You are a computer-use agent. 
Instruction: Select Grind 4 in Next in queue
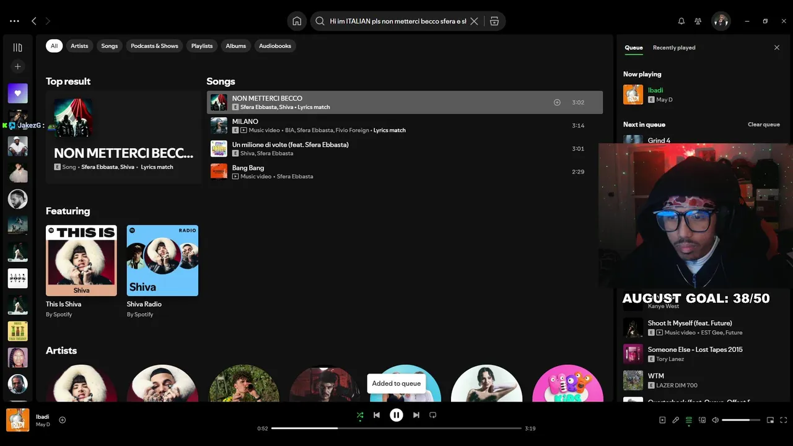(x=659, y=141)
